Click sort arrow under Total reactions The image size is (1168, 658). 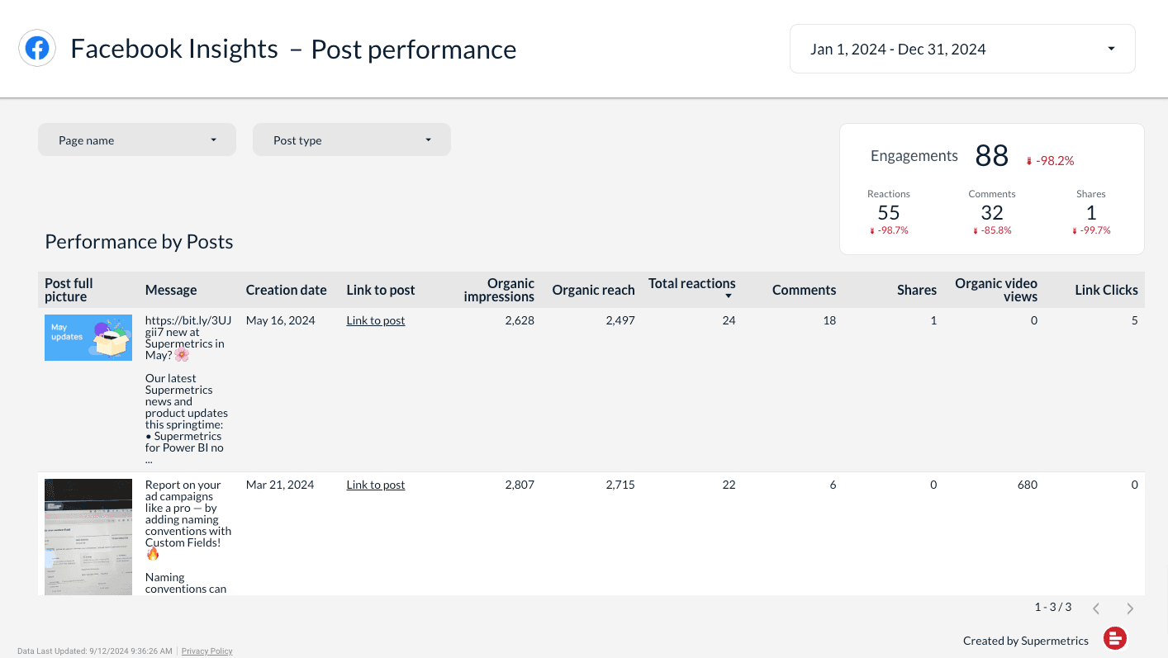tap(729, 296)
